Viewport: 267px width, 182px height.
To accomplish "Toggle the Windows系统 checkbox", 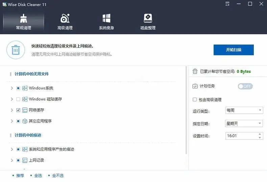I will point(18,88).
